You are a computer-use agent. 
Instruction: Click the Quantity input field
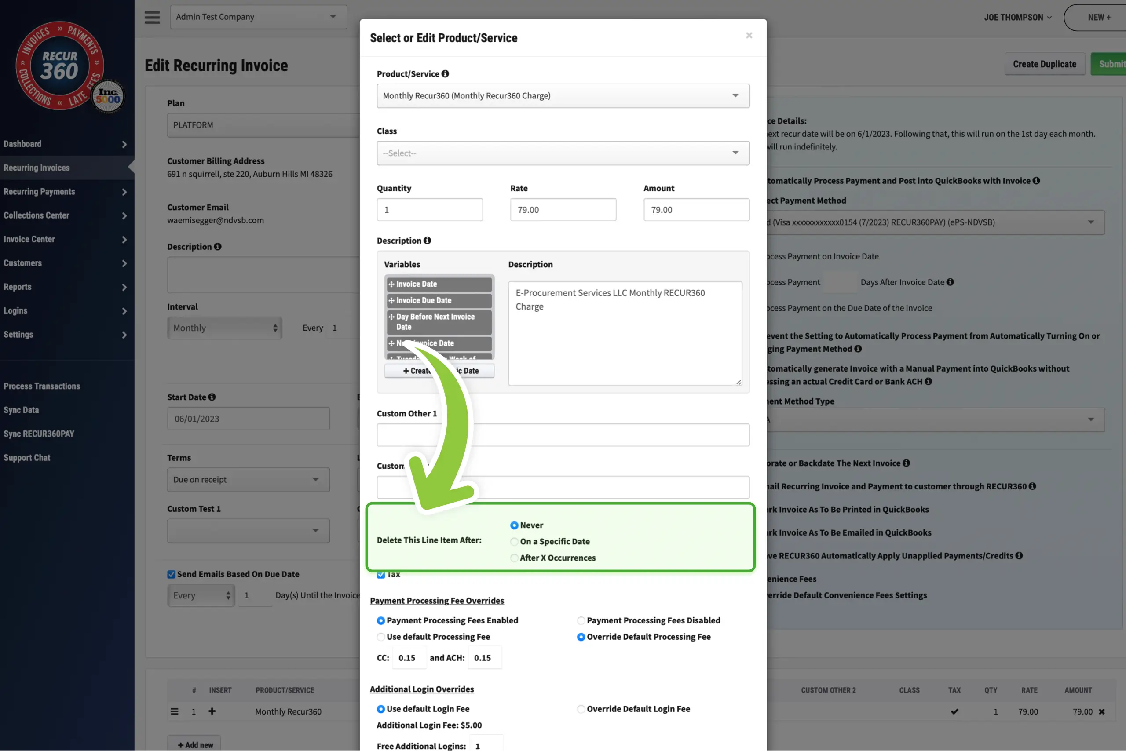click(x=430, y=210)
